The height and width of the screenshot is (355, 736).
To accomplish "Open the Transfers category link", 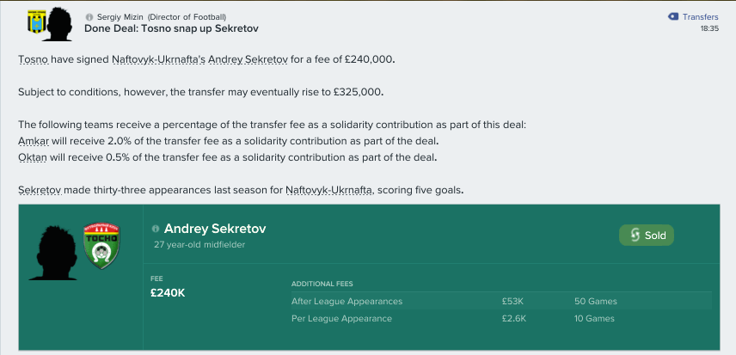I will click(x=701, y=17).
